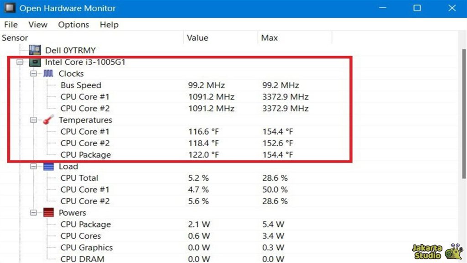Collapse the Temperatures sensor group
The height and width of the screenshot is (263, 467).
pyautogui.click(x=34, y=120)
